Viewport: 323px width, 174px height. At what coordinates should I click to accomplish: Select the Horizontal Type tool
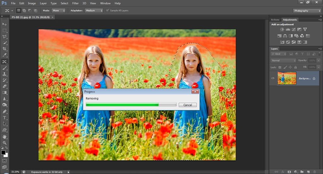point(4,118)
